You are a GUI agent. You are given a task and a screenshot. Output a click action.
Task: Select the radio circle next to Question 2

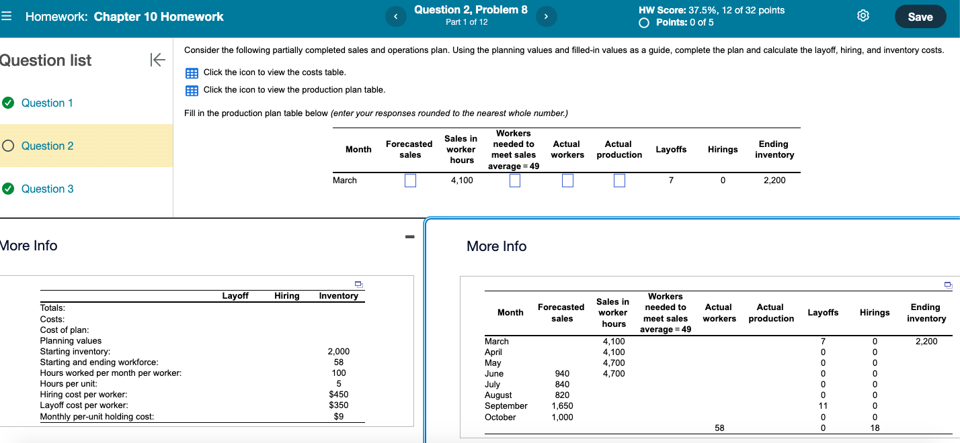7,146
